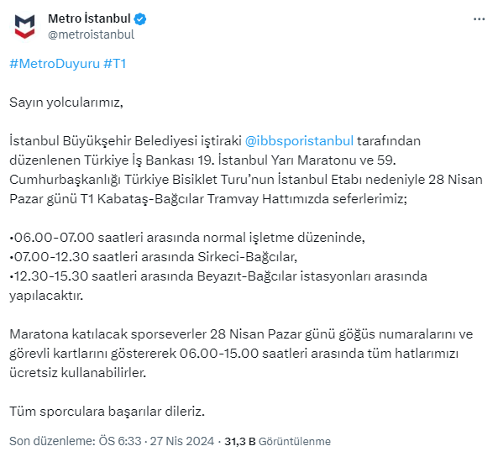Click the 06.00-07.00 normal işletme bullet line
The height and width of the screenshot is (462, 498).
(187, 238)
